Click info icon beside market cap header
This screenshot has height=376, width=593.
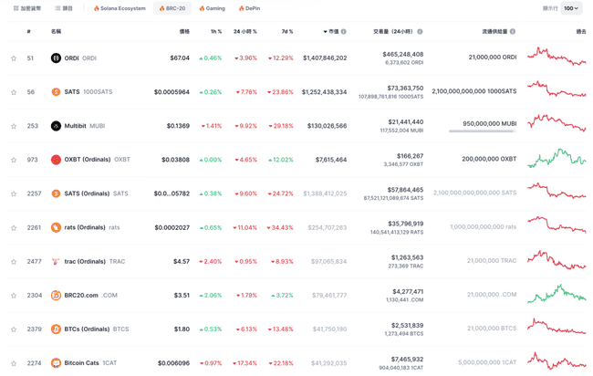pos(343,32)
